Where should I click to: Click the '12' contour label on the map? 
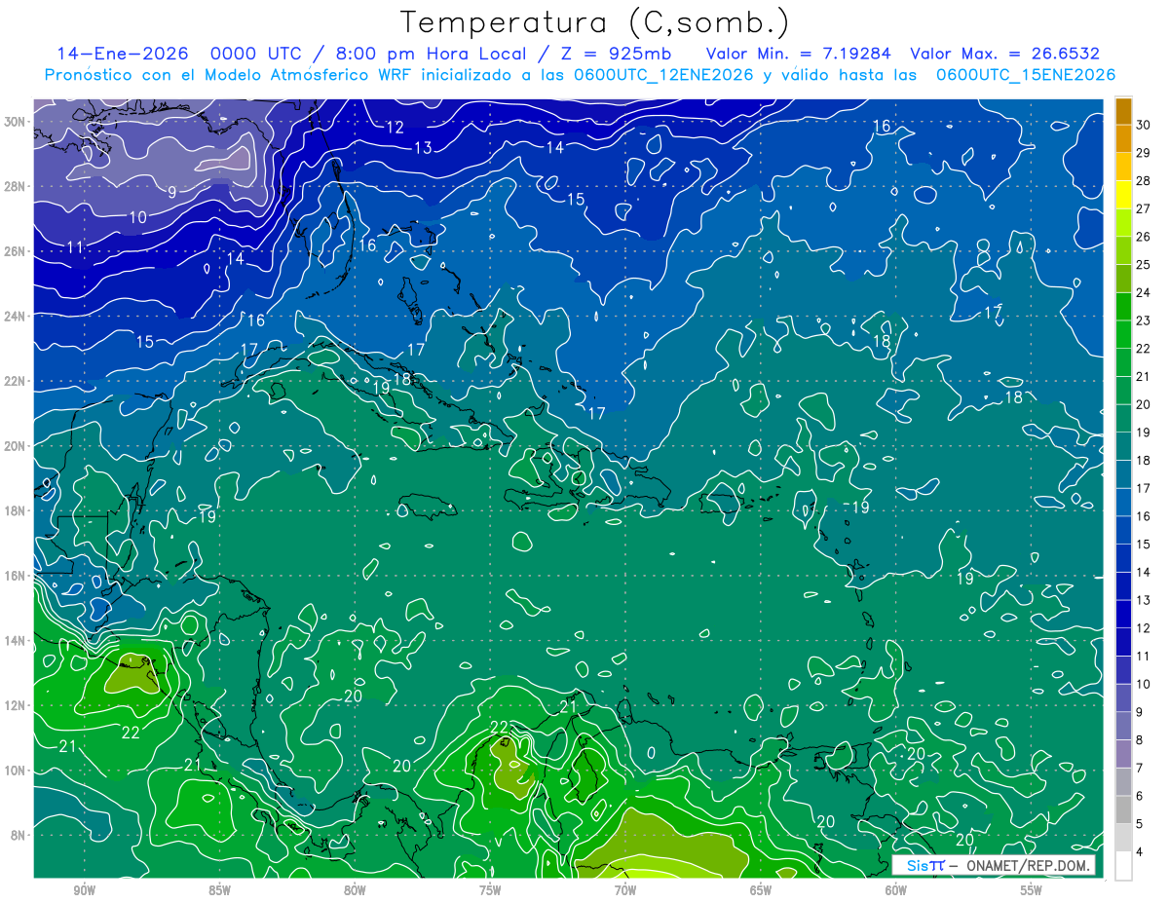click(395, 127)
